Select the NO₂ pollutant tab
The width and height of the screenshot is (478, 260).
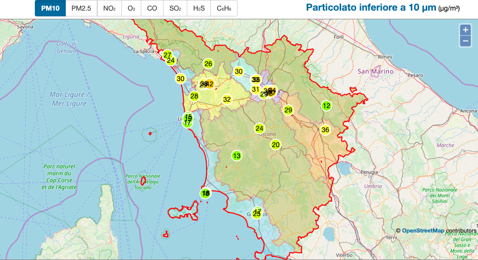(109, 8)
